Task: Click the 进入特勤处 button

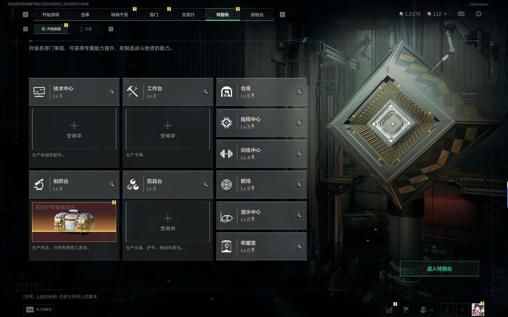Action: click(x=439, y=269)
